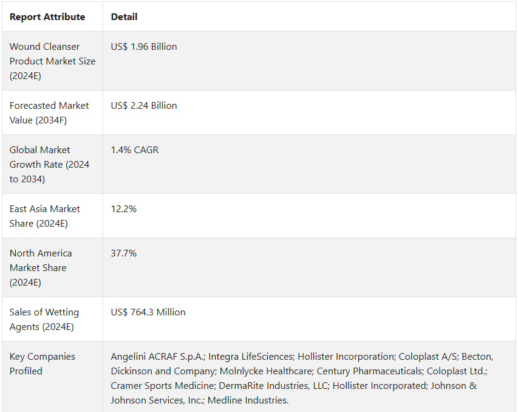Viewport: 518px width, 412px height.
Task: Select the Global Market Growth Rate cell
Action: click(52, 164)
